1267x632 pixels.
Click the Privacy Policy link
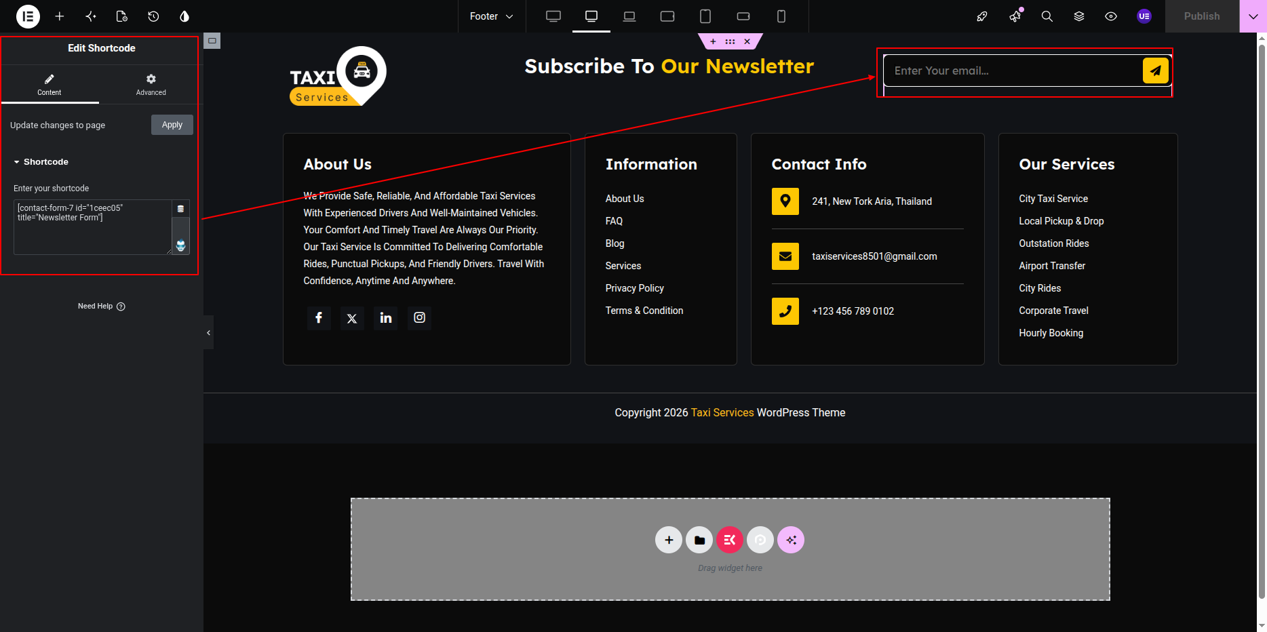point(635,288)
